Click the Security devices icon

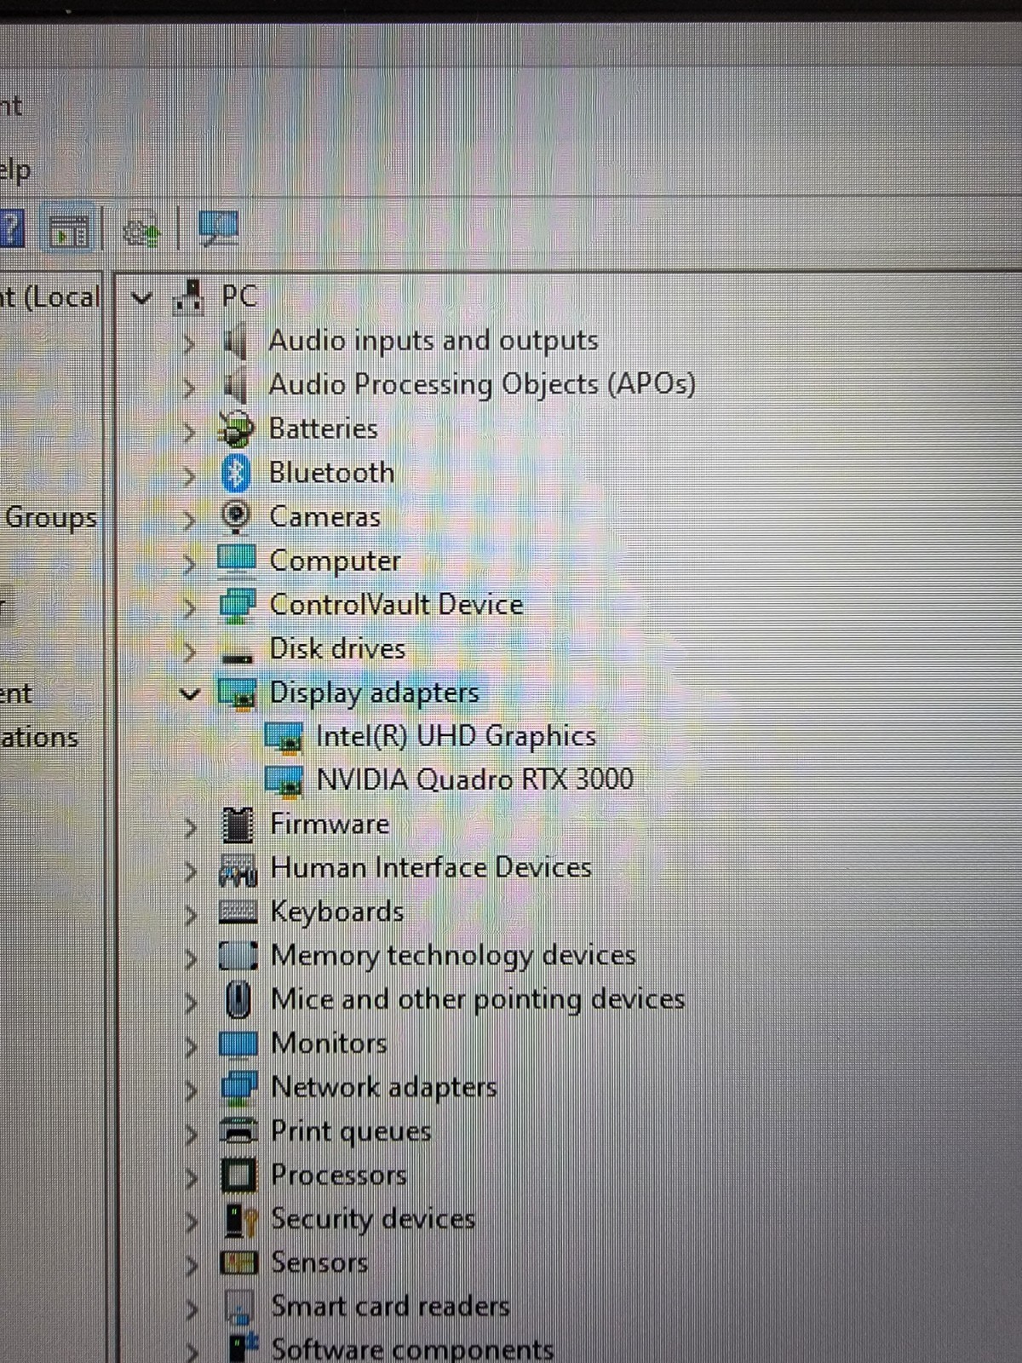[x=240, y=1220]
